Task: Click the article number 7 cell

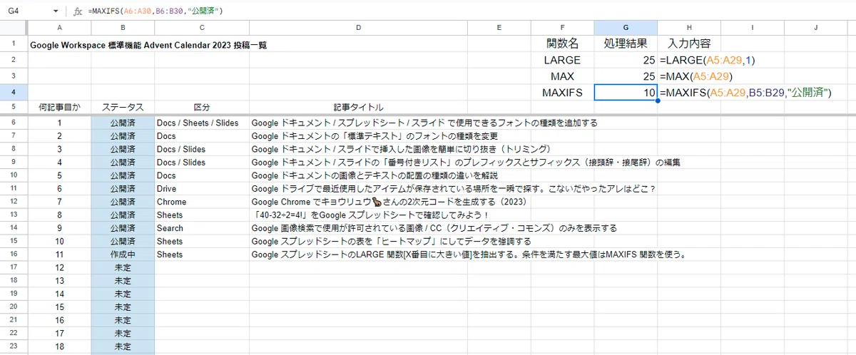Action: point(59,202)
